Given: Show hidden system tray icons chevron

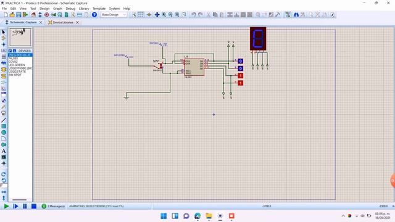Looking at the screenshot, I should [x=343, y=216].
